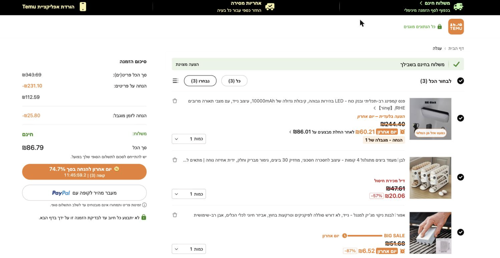The width and height of the screenshot is (500, 258).
Task: Click the green lock data-protected icon
Action: coord(440,27)
